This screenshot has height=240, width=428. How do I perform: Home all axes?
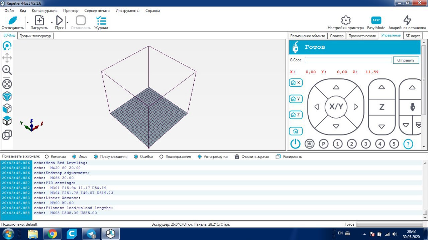pyautogui.click(x=296, y=131)
